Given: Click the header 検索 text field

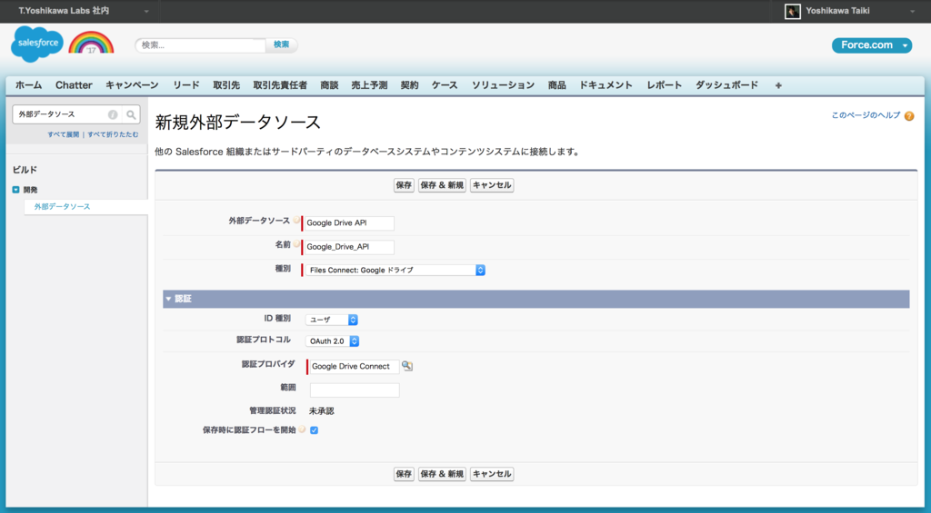Looking at the screenshot, I should point(201,45).
